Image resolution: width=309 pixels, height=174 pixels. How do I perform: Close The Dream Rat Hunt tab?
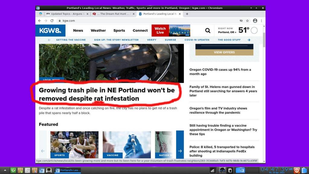[x=134, y=14]
